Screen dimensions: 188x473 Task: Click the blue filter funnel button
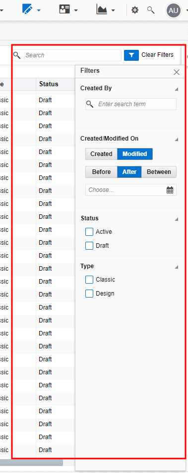point(131,55)
